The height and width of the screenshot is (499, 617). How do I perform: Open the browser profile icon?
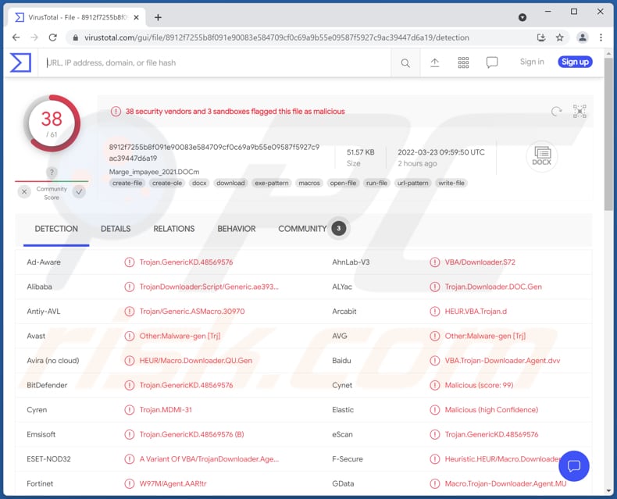point(583,37)
